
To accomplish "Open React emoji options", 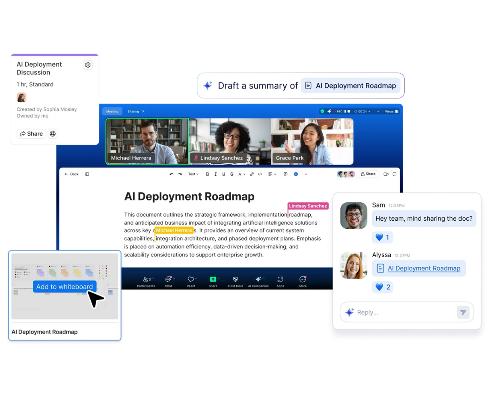I will (191, 282).
